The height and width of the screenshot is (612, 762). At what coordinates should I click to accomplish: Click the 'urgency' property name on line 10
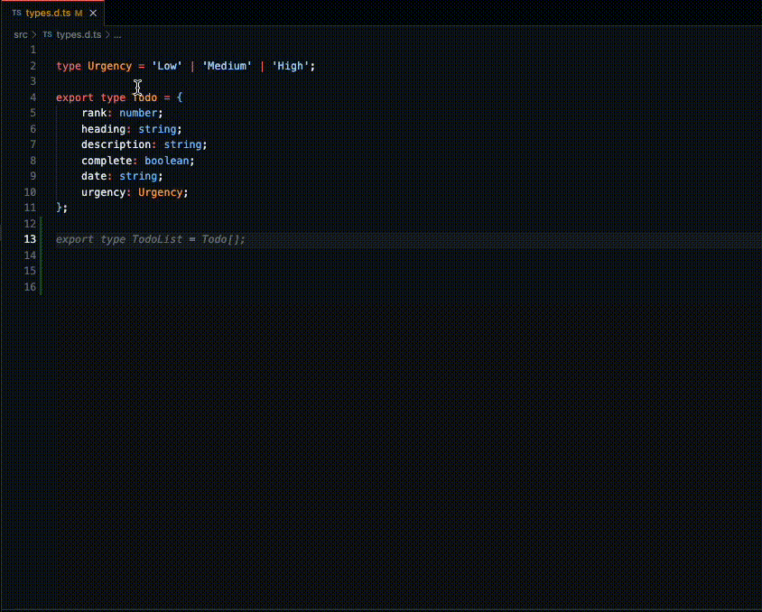(x=104, y=192)
